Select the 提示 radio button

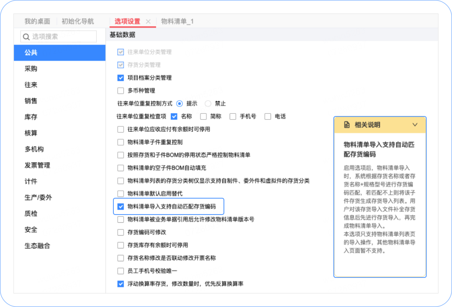click(180, 104)
